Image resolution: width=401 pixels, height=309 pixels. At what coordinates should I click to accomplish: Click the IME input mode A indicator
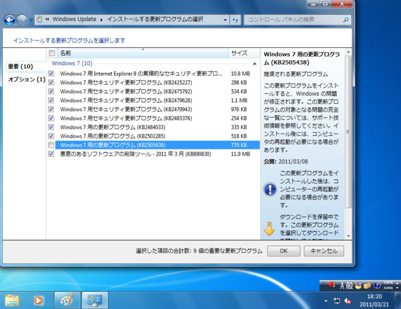point(342,285)
